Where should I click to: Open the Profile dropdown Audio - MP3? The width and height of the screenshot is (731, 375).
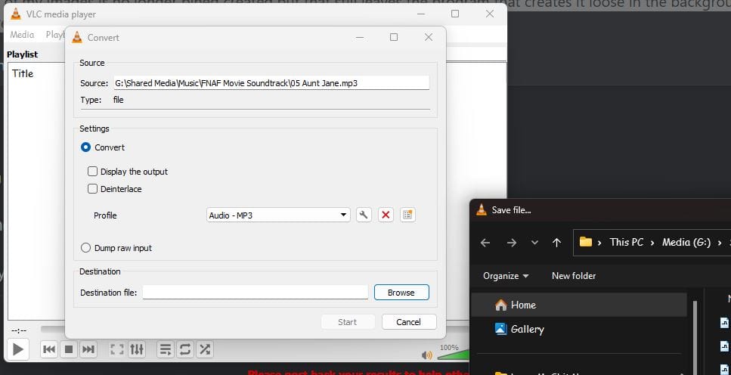tap(278, 215)
